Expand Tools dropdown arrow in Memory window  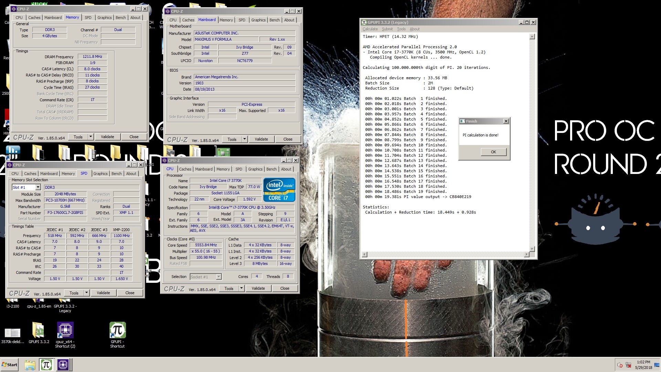[91, 137]
